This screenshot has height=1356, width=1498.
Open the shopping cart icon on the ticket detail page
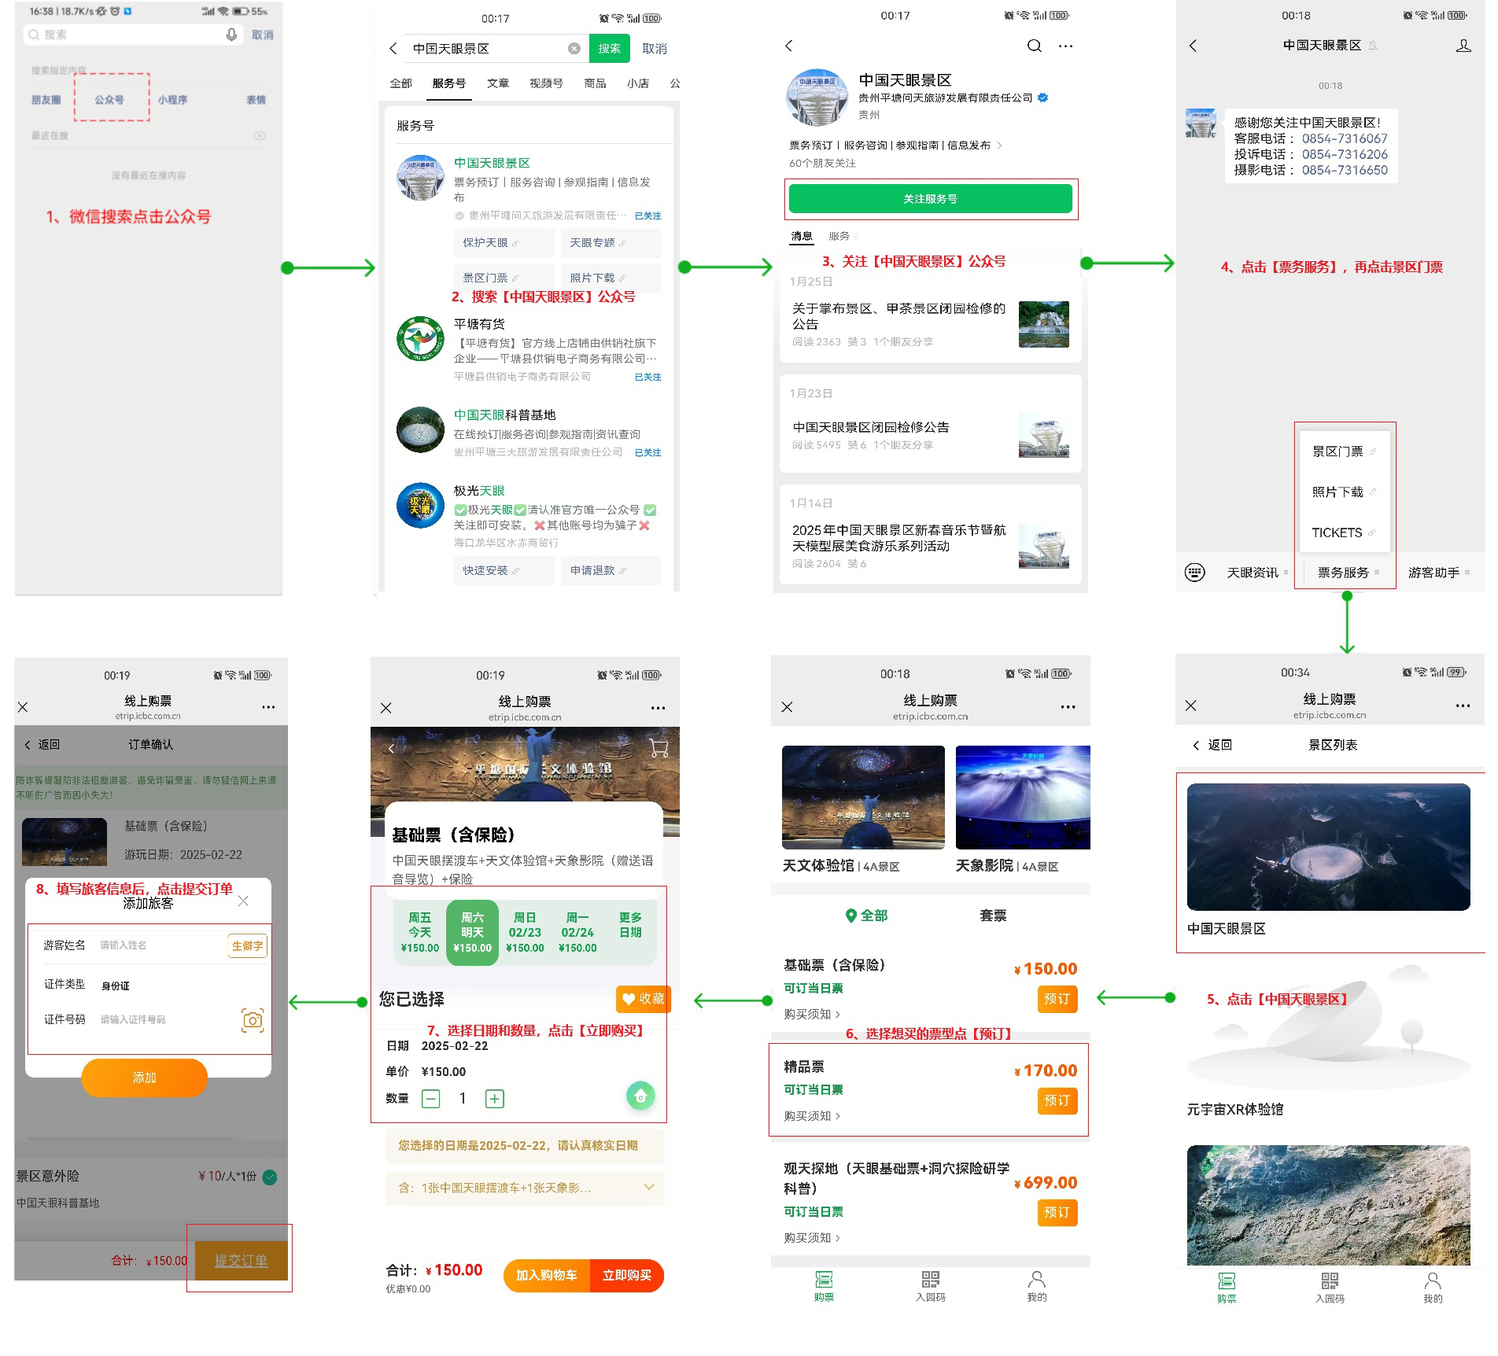(659, 748)
